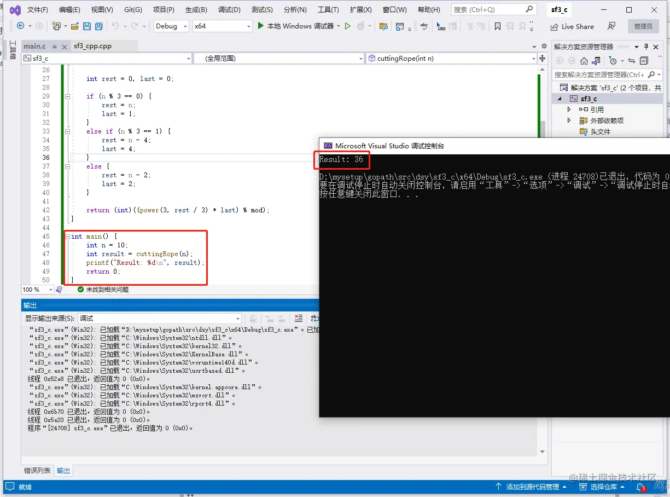Select 解决方案 'sf3_c' root node
The height and width of the screenshot is (497, 670).
(611, 88)
